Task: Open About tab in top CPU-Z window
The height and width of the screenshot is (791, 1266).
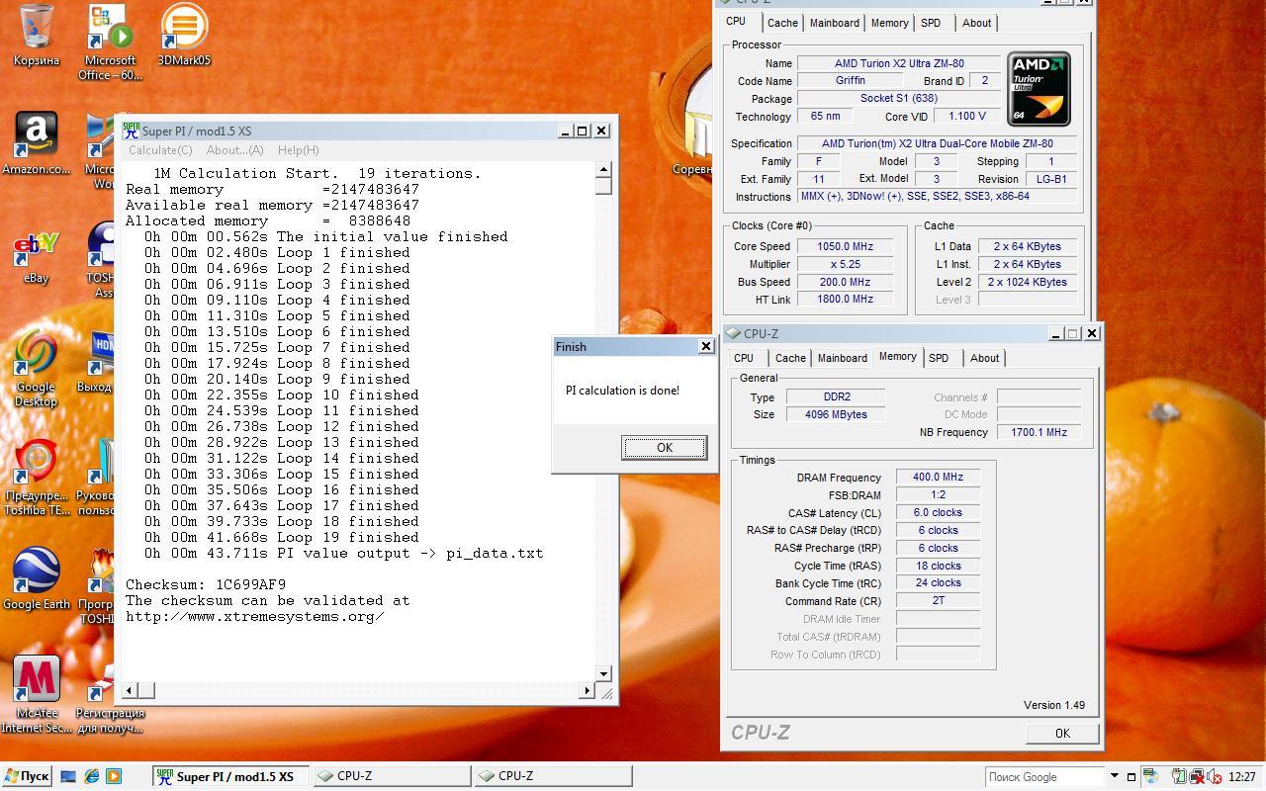Action: 976,23
